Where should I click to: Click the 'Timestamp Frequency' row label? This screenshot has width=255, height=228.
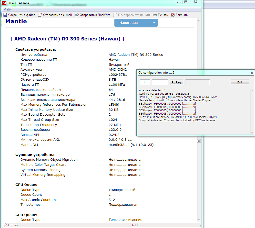click(38, 125)
